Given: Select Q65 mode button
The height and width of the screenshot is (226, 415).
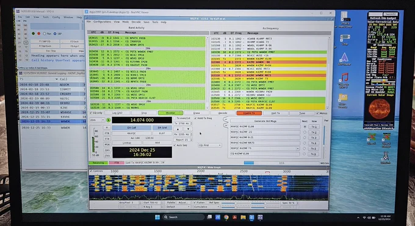Looking at the screenshot, I should (x=107, y=150).
